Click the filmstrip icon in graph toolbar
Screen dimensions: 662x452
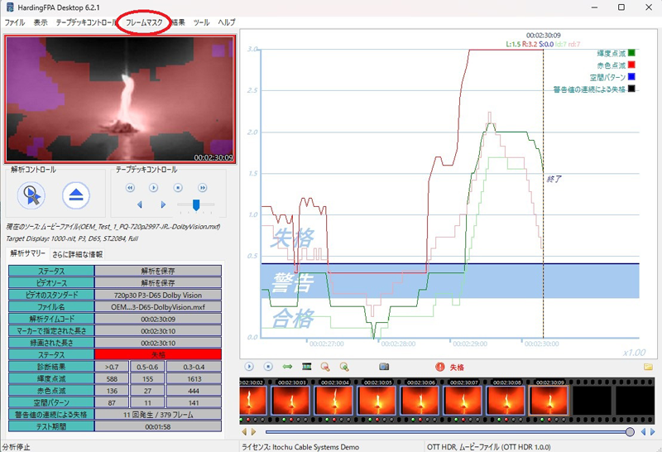pyautogui.click(x=307, y=367)
